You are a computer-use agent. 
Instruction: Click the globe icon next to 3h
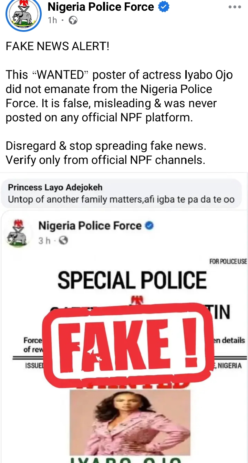click(x=63, y=240)
